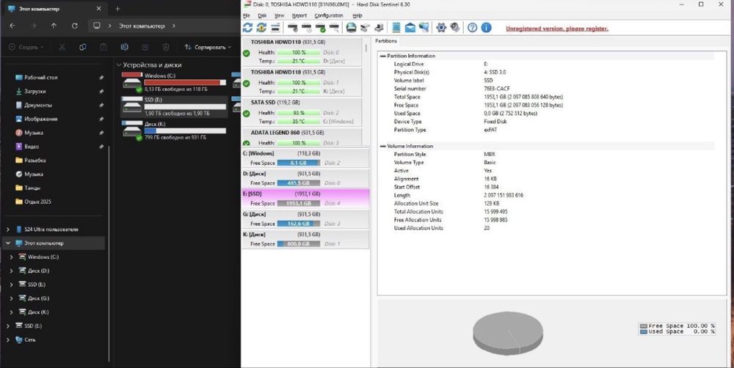Select the C: [Windows] partition row
The height and width of the screenshot is (368, 734).
[x=305, y=158]
